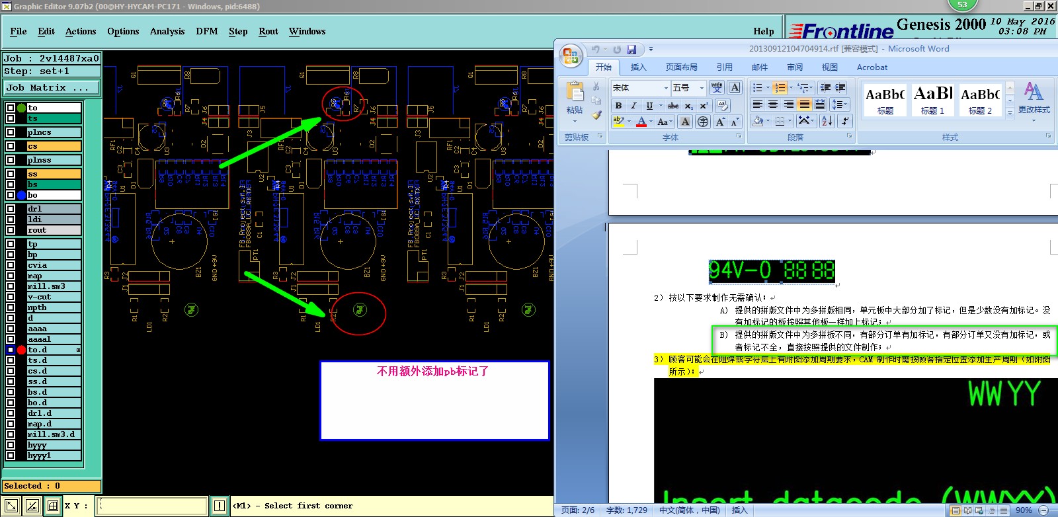Toggle the checkbox for layer byyy1

pyautogui.click(x=11, y=456)
